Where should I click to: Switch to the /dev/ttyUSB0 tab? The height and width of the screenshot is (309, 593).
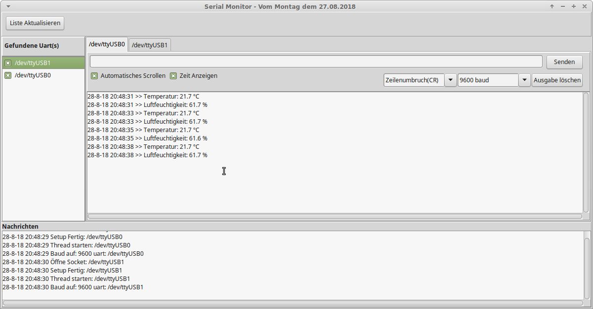(107, 44)
